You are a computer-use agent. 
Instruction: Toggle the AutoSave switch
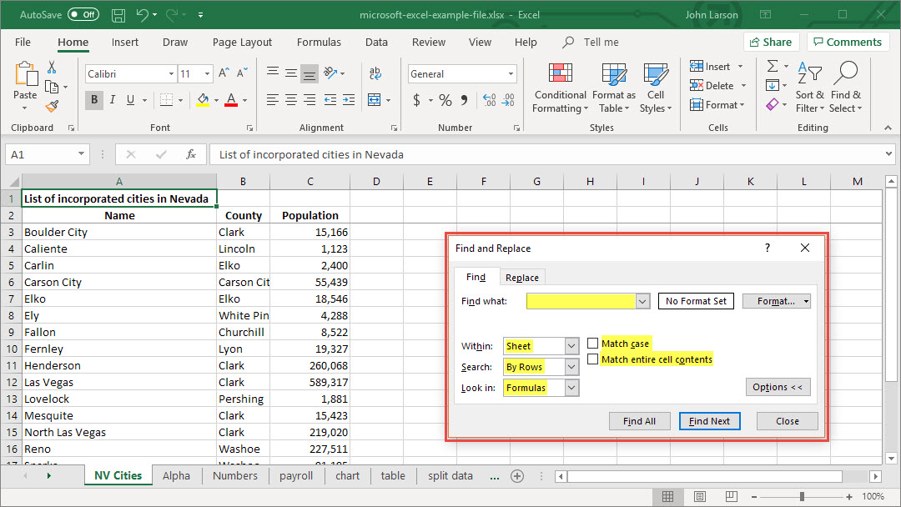pos(83,15)
